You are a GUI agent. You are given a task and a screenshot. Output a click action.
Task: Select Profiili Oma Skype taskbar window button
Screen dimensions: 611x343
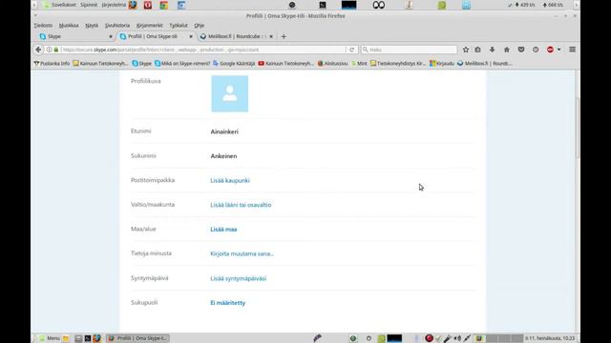point(137,338)
